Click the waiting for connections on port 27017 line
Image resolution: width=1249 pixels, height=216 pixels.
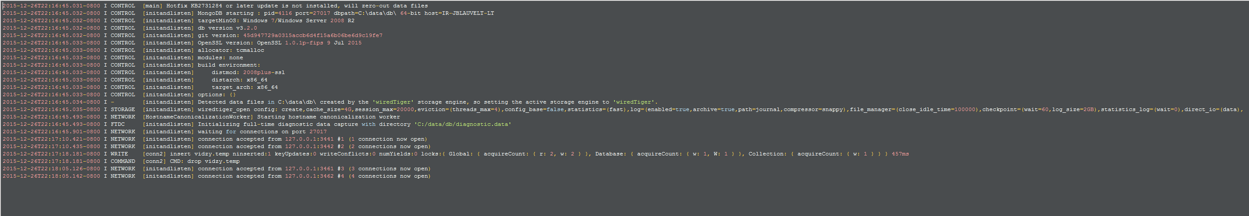point(262,132)
